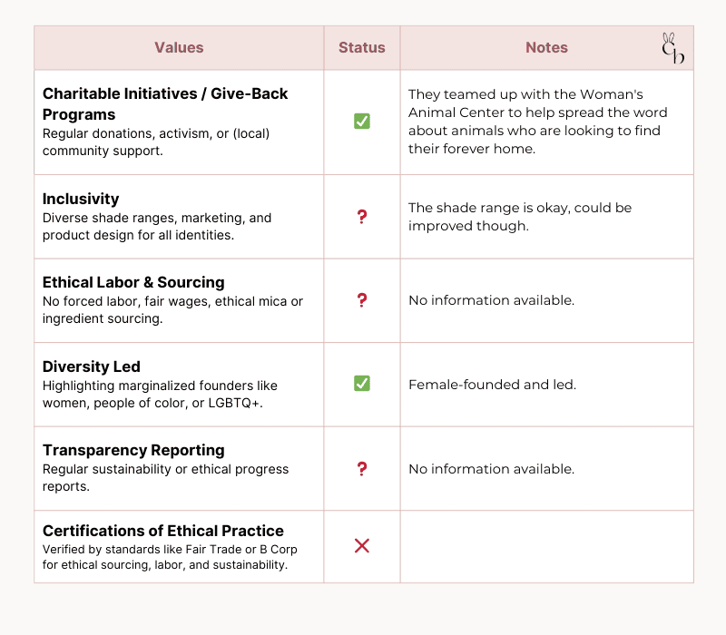The width and height of the screenshot is (726, 635).
Task: Click the Inclusivity heading
Action: click(81, 199)
